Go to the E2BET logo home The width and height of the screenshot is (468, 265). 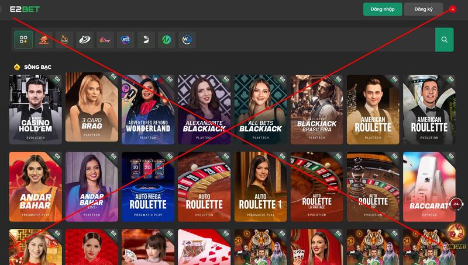[25, 9]
